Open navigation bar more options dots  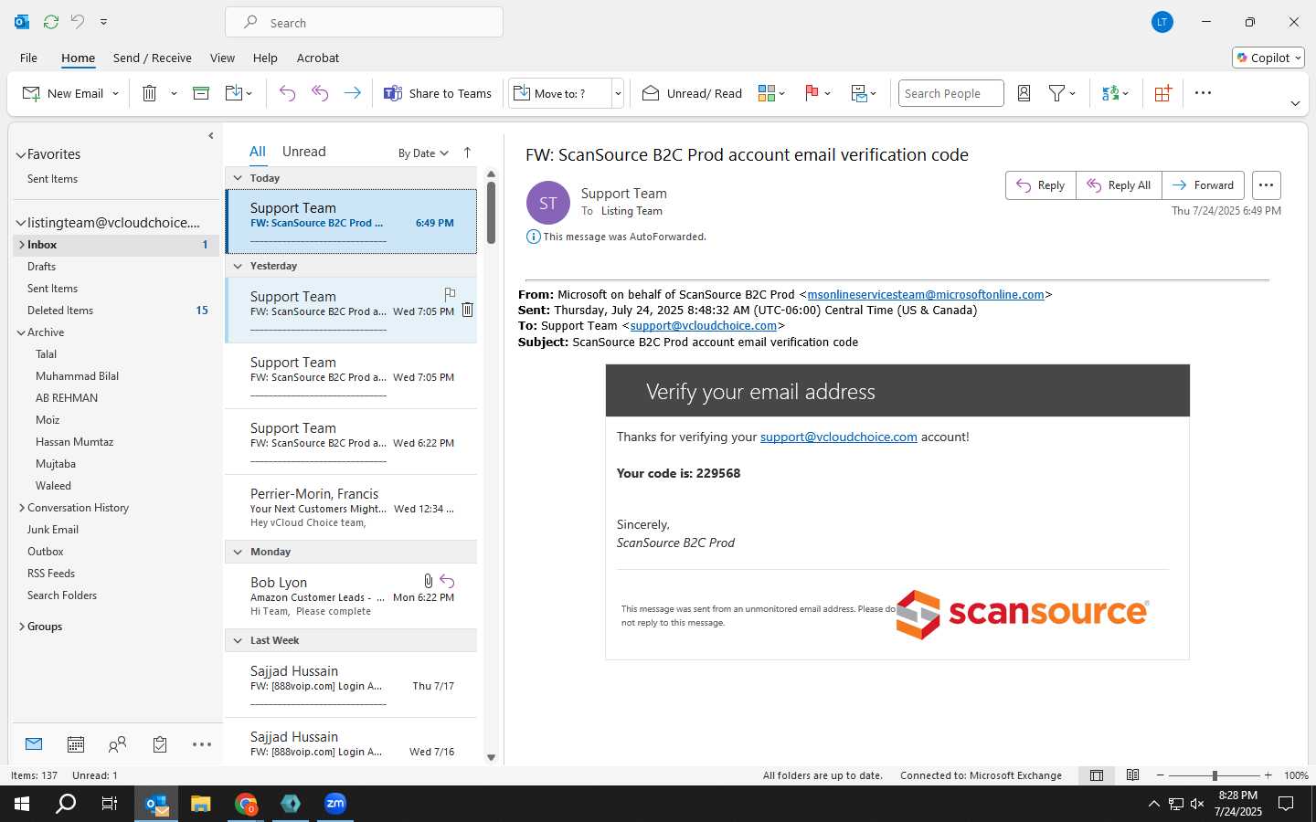click(x=202, y=744)
